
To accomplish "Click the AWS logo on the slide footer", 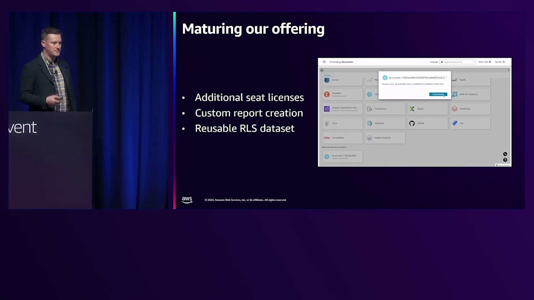I will coord(187,200).
